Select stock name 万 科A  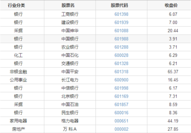[70, 129]
